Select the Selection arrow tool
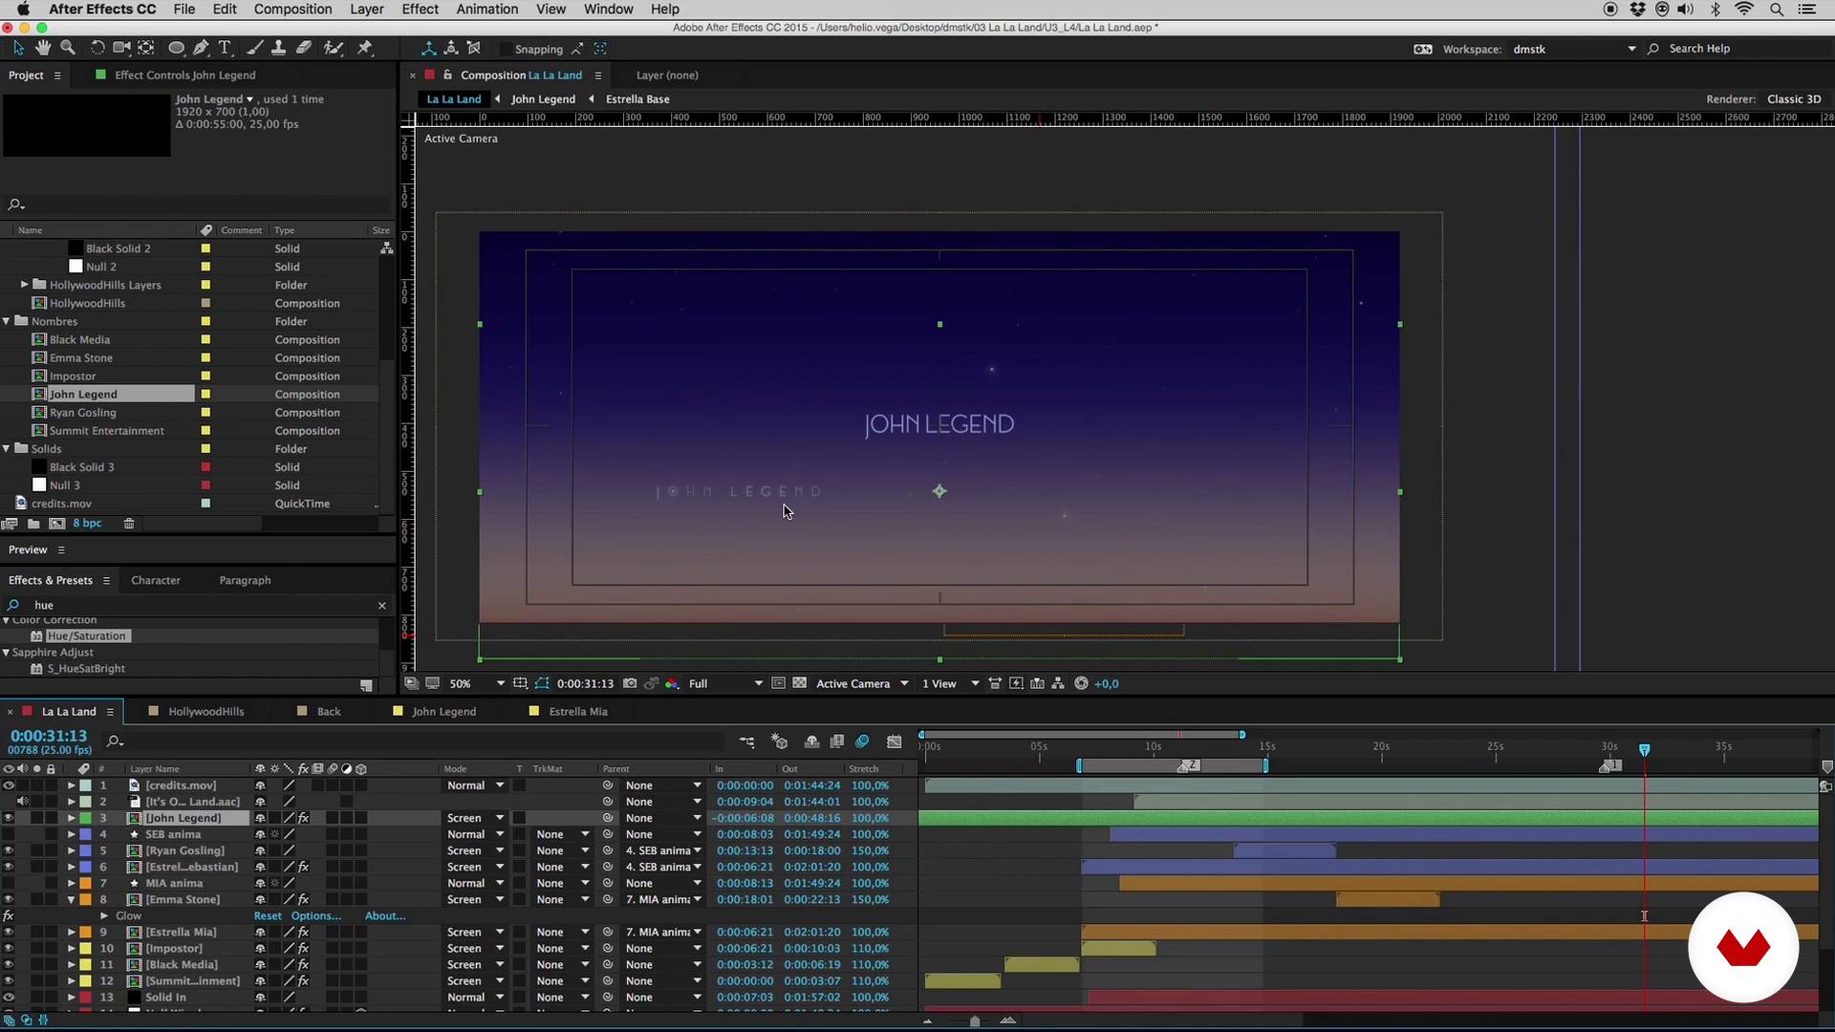 [x=18, y=48]
